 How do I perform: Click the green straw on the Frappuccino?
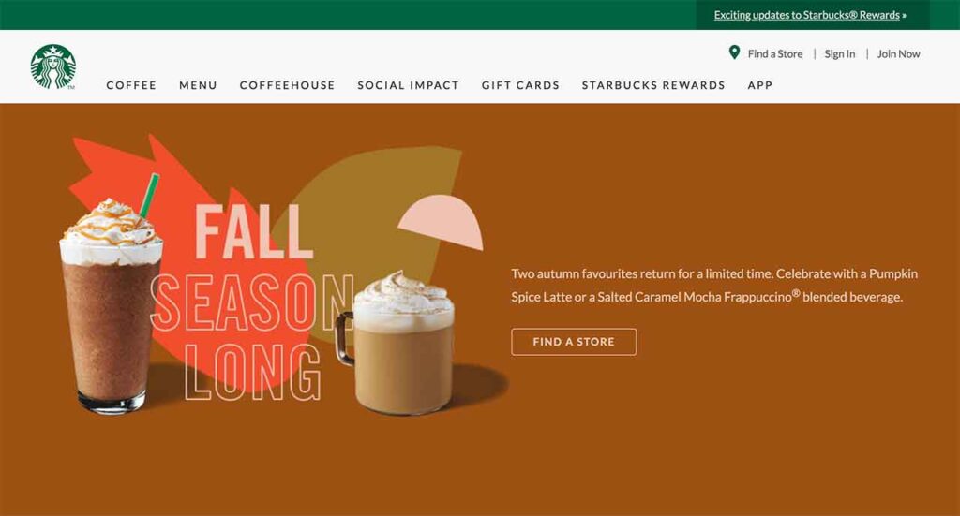tap(149, 196)
